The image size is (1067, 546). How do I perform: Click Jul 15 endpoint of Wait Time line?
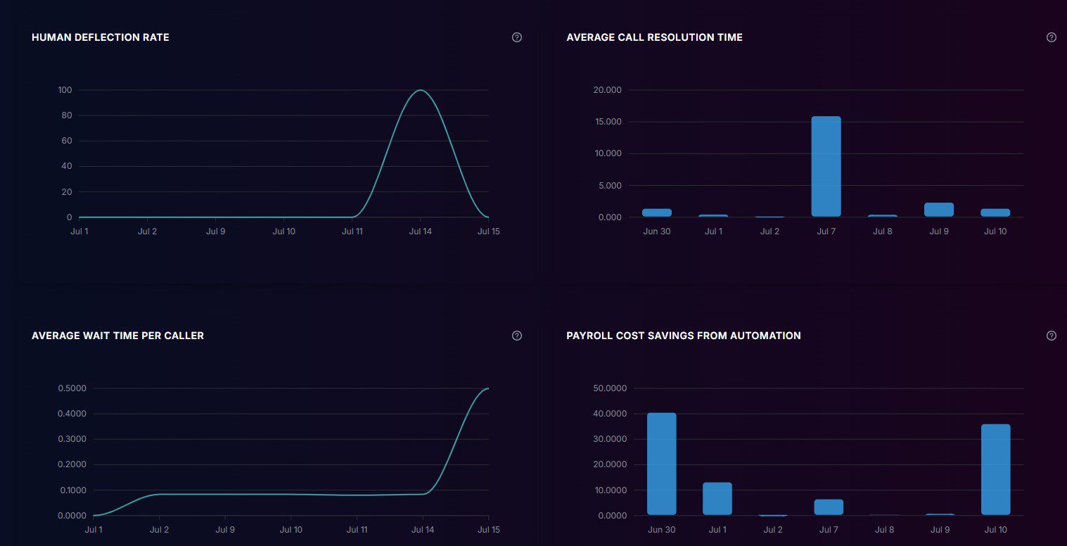(487, 388)
